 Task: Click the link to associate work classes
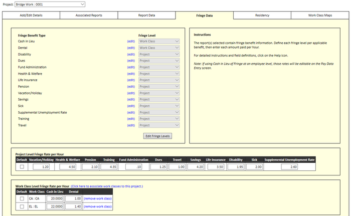click(107, 186)
